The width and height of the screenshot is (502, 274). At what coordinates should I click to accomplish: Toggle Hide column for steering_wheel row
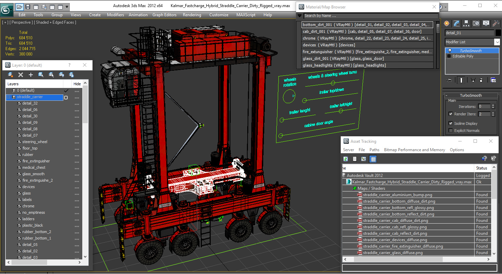pyautogui.click(x=77, y=142)
